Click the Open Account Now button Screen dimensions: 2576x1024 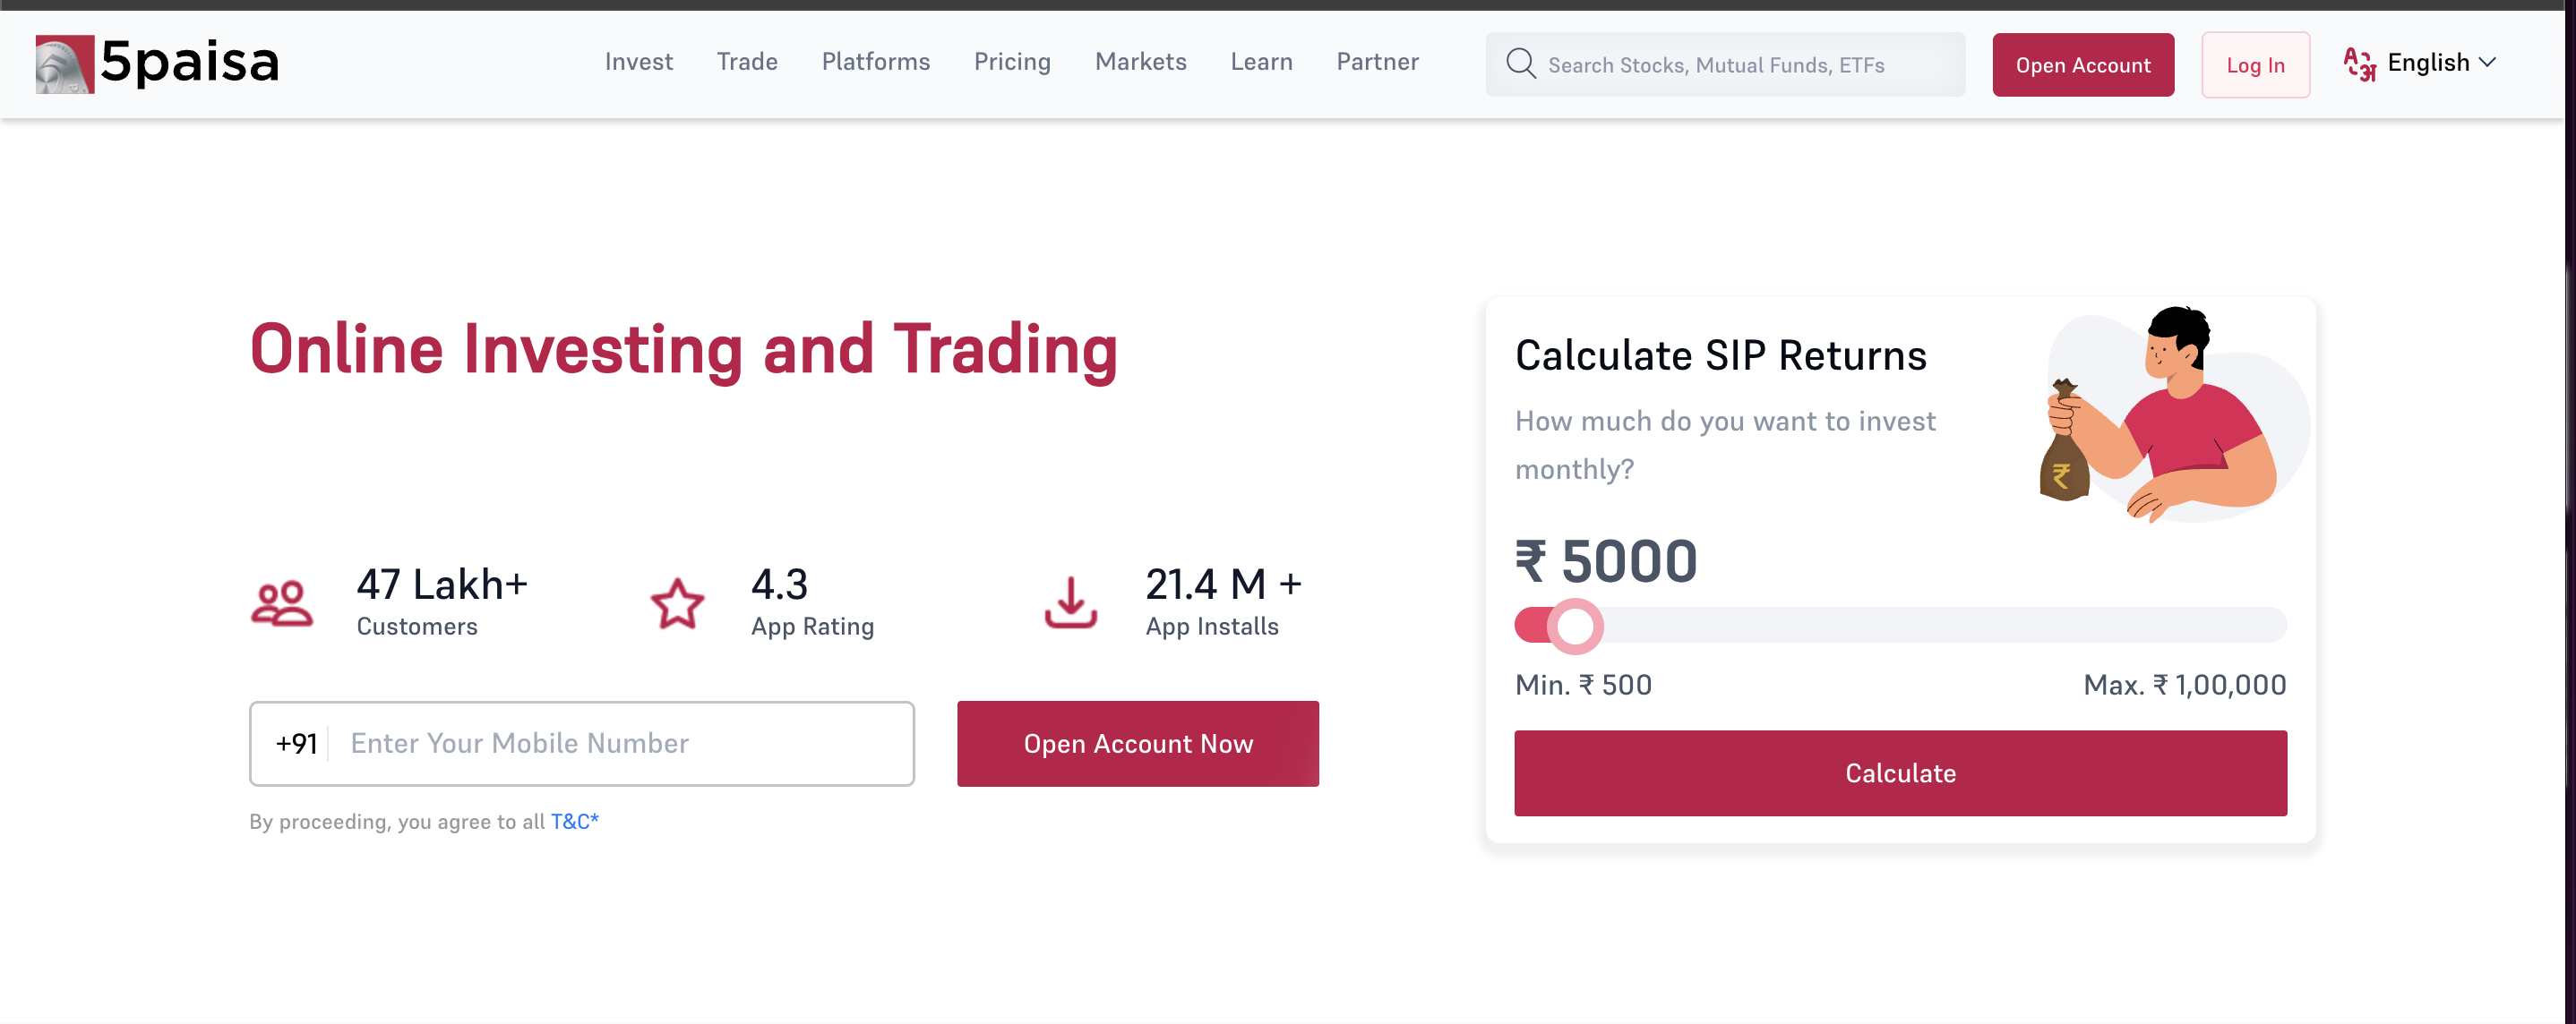click(1137, 743)
